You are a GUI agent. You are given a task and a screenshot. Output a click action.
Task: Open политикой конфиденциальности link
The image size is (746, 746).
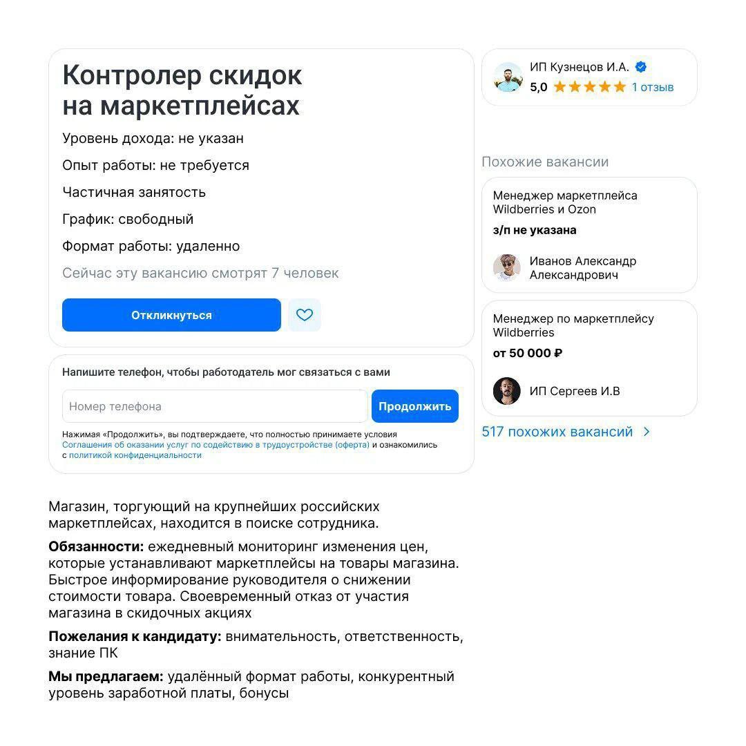pyautogui.click(x=135, y=455)
